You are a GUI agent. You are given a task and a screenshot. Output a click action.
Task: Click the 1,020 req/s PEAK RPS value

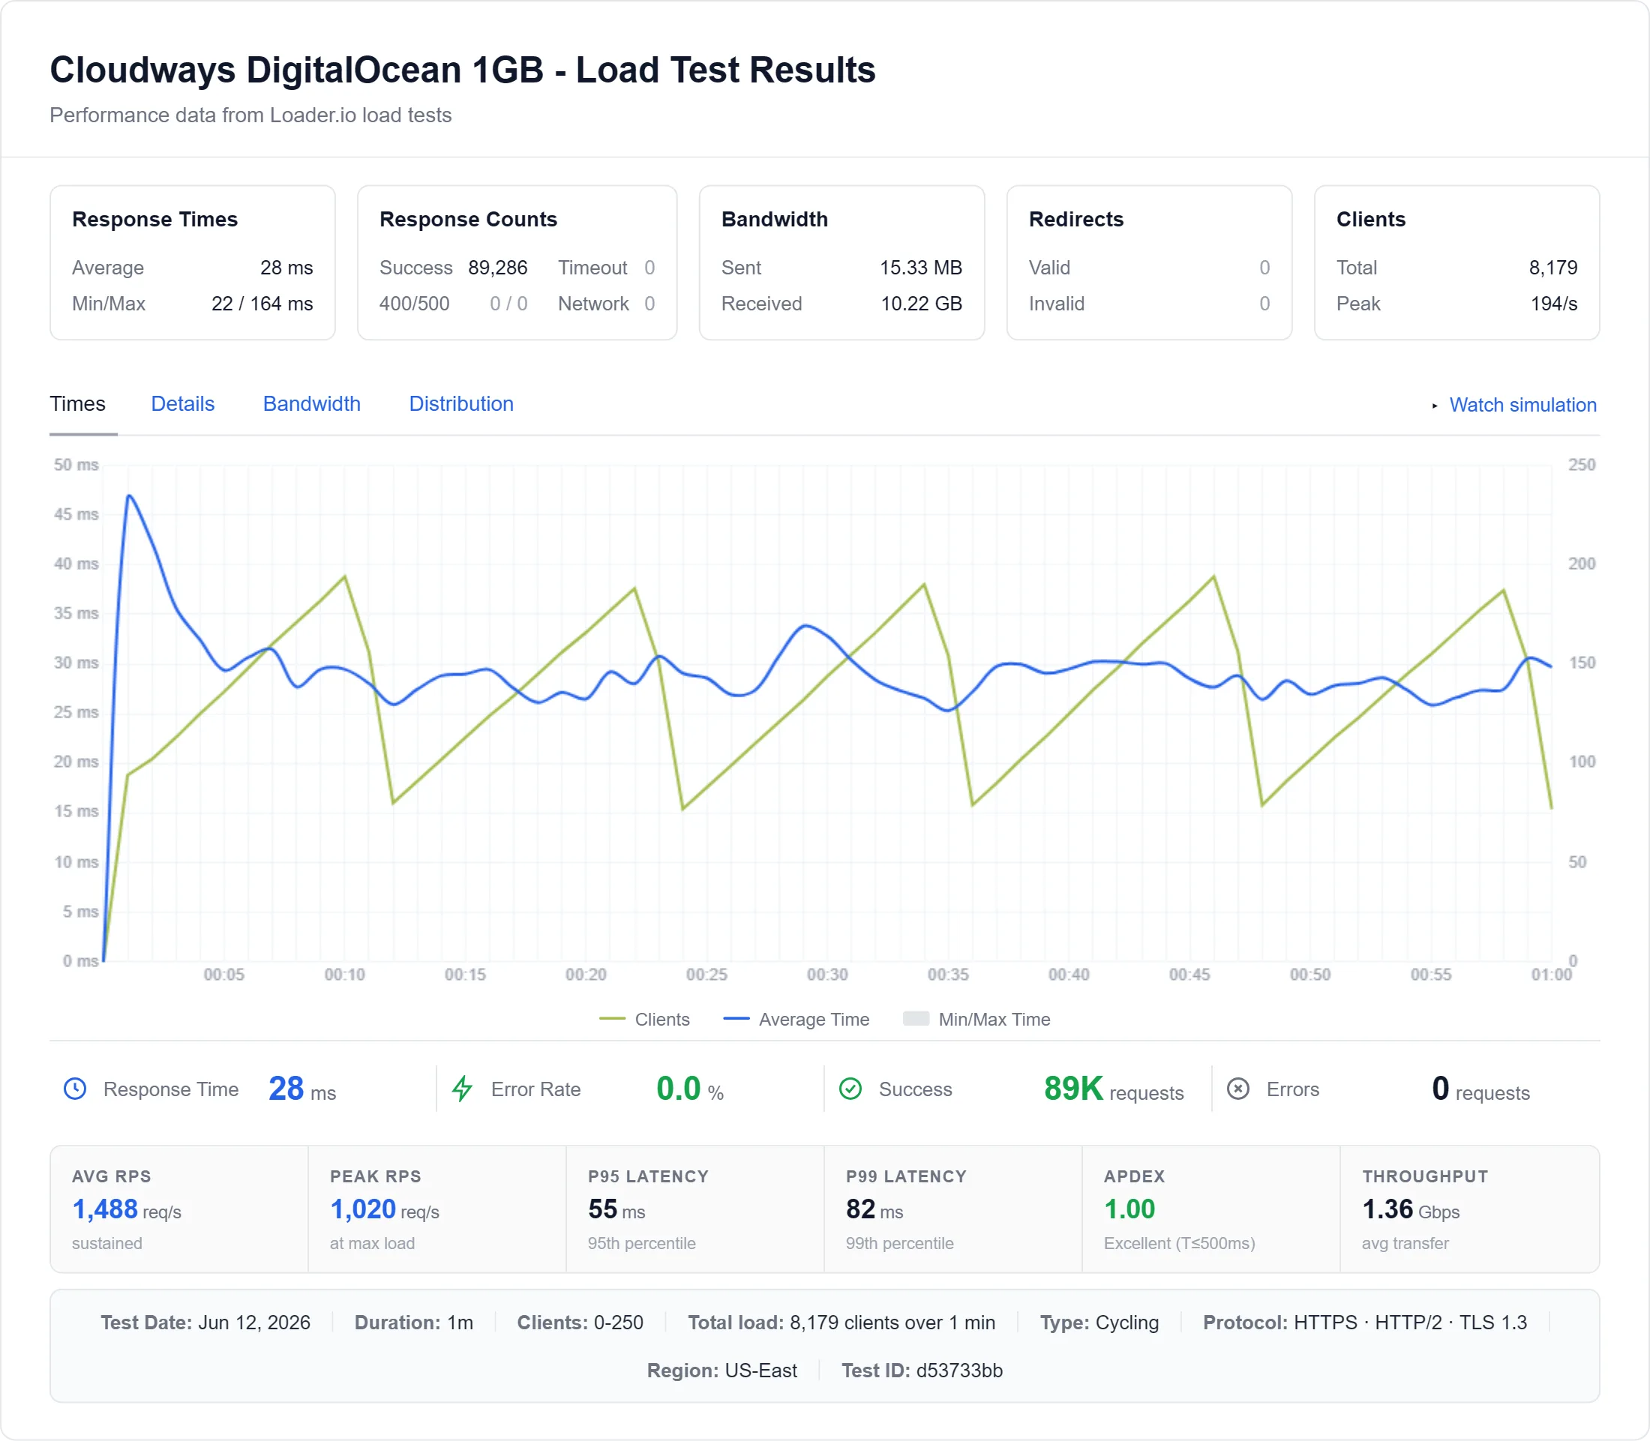pyautogui.click(x=385, y=1209)
